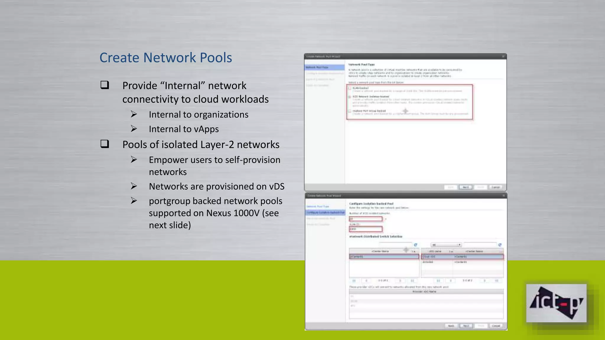This screenshot has height=340, width=605.
Task: Select vSphere Port Group-backed option
Action: 350,111
